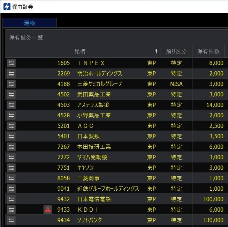Sort by the 保有株数 column header
This screenshot has width=228, height=227.
[208, 51]
